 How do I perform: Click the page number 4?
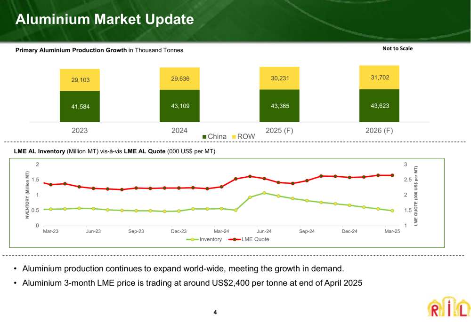click(x=215, y=313)
